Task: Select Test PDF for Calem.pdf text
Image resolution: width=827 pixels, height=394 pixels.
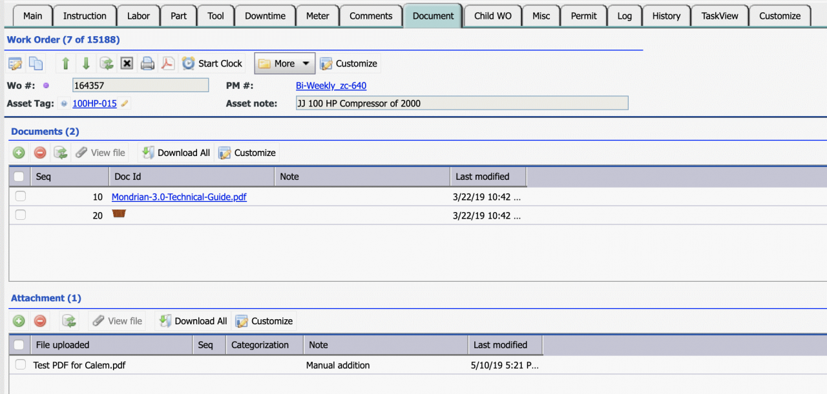Action: tap(79, 365)
